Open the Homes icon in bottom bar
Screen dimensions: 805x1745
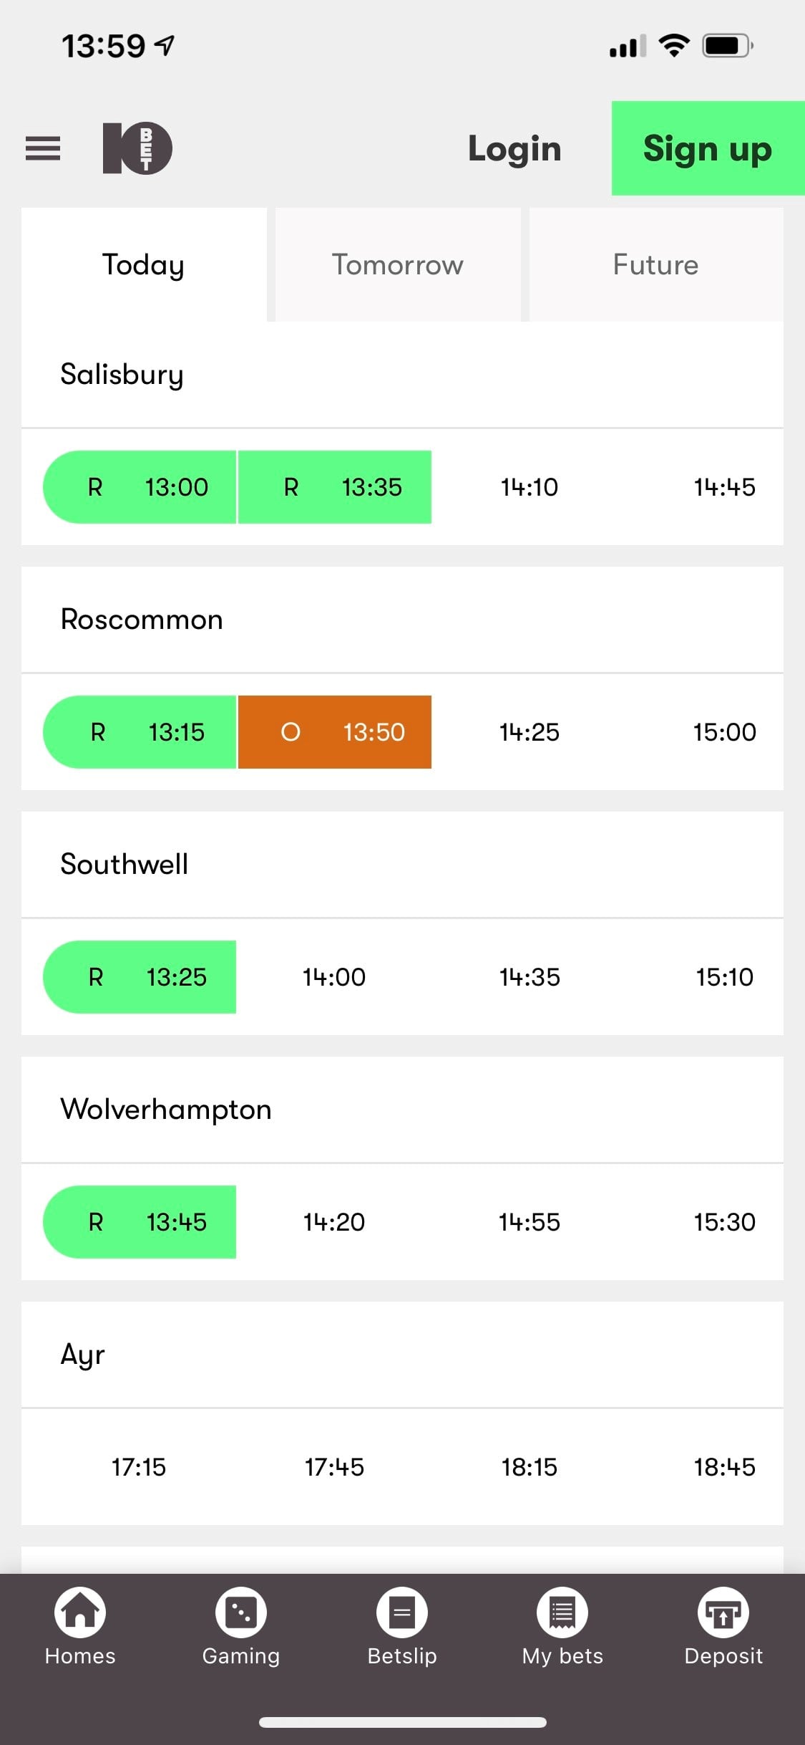[x=80, y=1612]
